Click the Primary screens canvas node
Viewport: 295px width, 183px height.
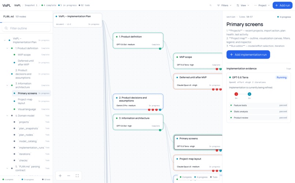tap(198, 142)
